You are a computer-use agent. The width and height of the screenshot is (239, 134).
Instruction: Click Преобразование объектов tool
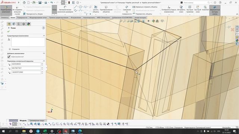point(106,9)
